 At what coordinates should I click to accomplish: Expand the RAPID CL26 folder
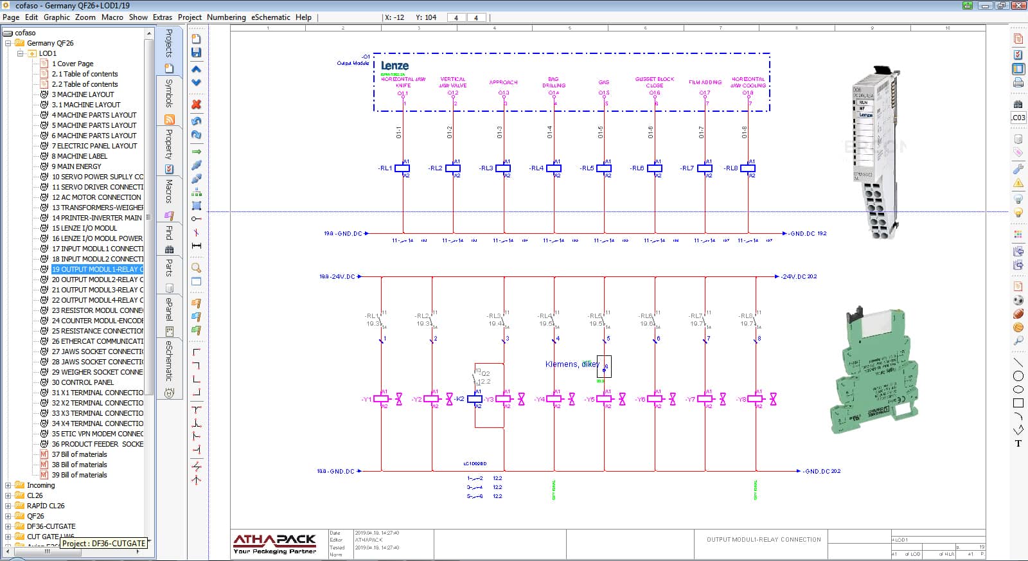tap(8, 506)
